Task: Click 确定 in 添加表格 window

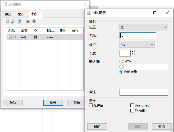Action: (x=53, y=103)
